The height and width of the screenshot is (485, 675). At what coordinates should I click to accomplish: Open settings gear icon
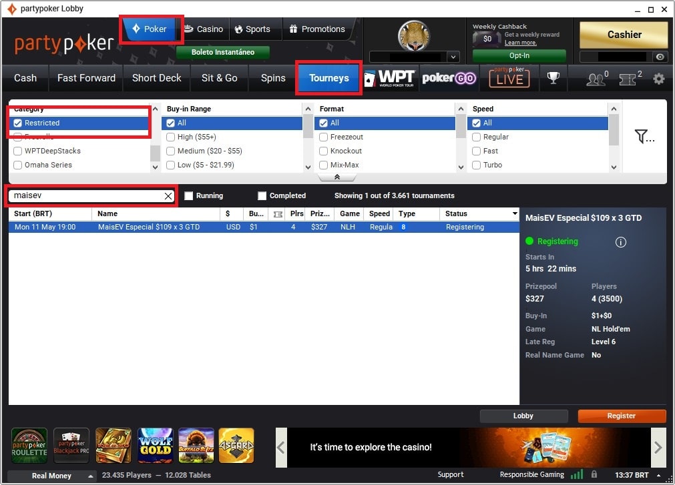pos(658,79)
